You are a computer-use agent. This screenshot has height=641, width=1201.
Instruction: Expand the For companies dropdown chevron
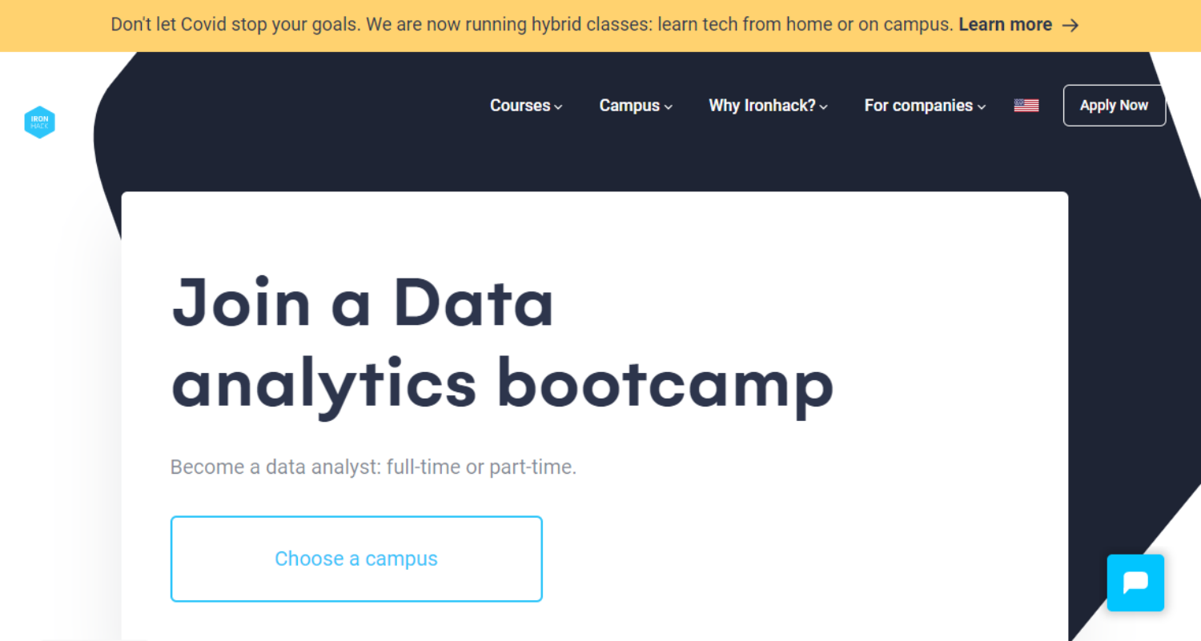point(982,106)
